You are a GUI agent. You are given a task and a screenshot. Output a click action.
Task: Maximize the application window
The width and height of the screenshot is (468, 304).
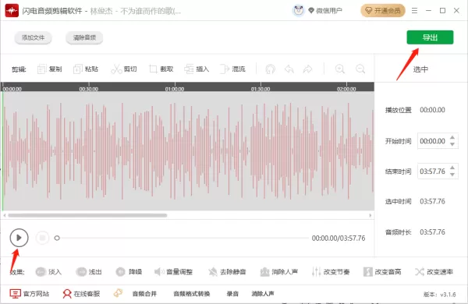tap(442, 11)
